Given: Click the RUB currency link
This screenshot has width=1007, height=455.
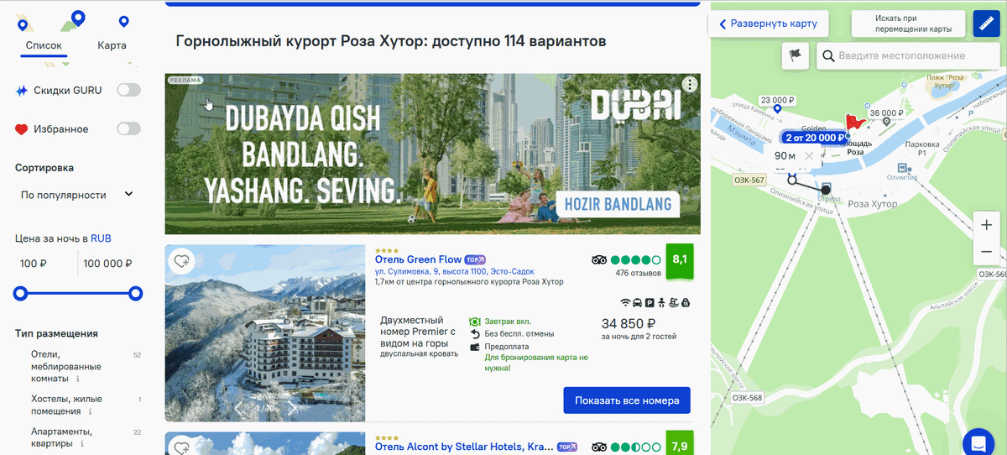Looking at the screenshot, I should (x=101, y=238).
